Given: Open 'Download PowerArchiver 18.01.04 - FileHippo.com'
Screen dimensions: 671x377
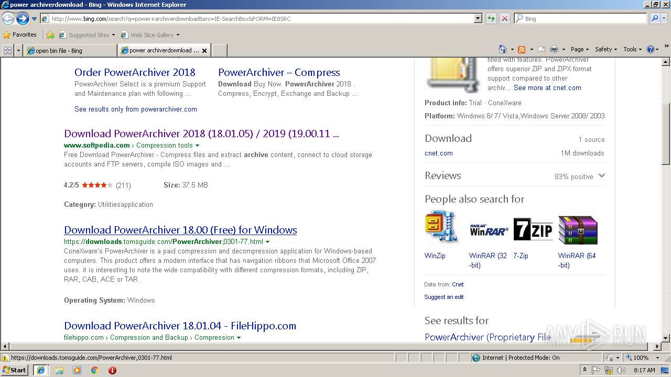Looking at the screenshot, I should [x=180, y=326].
